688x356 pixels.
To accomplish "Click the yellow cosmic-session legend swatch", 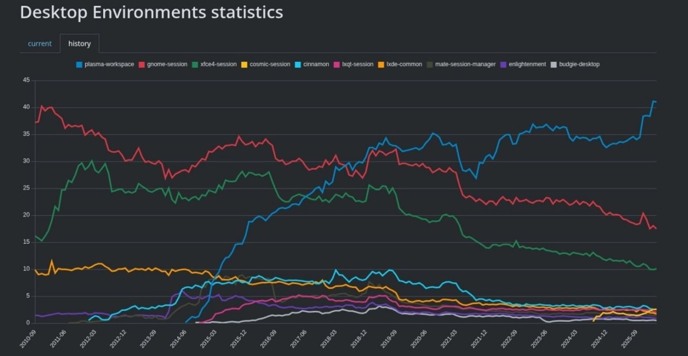I will [244, 64].
